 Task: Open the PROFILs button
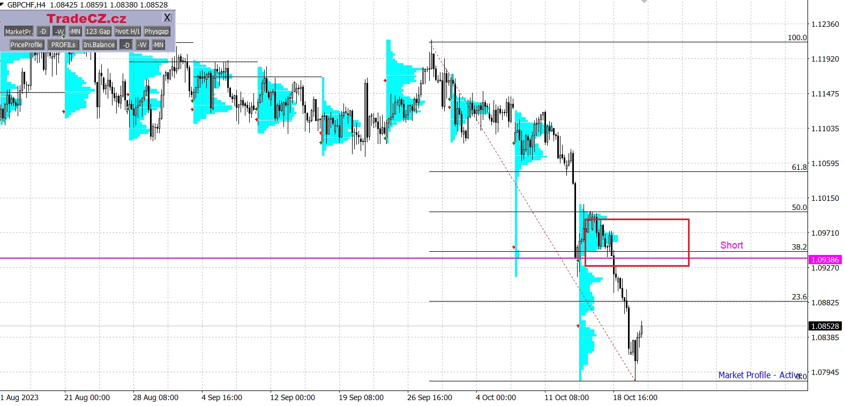(63, 45)
